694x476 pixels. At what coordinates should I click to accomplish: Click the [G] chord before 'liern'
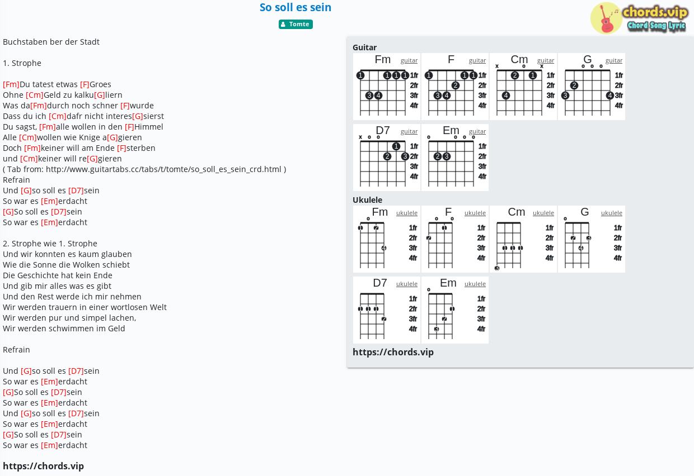(x=100, y=95)
